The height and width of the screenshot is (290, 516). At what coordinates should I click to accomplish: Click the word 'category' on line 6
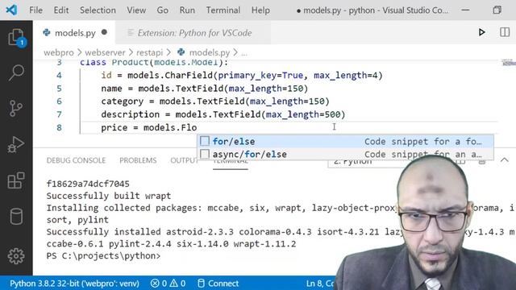(122, 101)
